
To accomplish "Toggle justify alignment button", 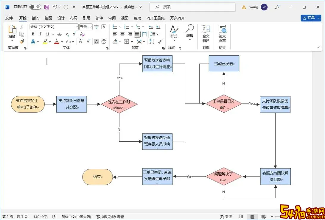I will pyautogui.click(x=137, y=34).
